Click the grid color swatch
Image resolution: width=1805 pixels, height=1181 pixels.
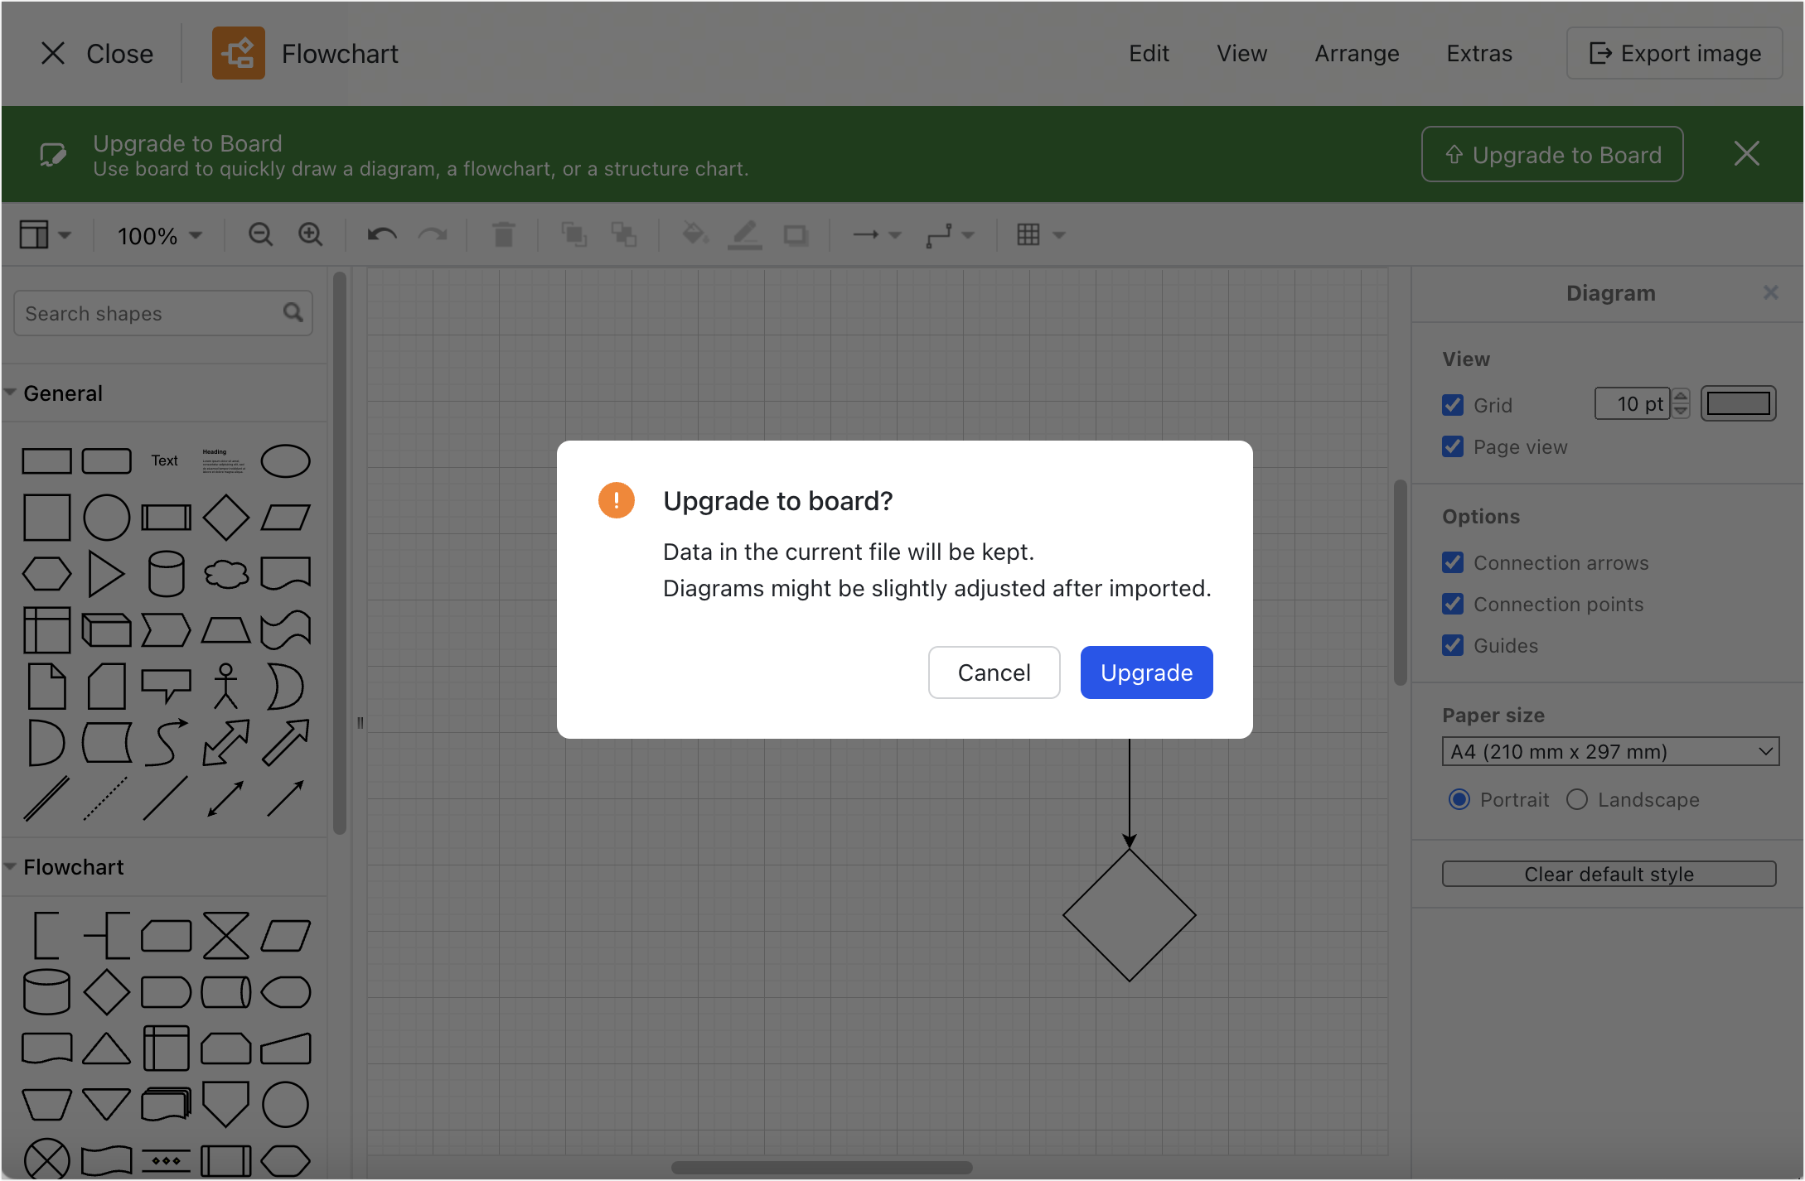pos(1738,403)
